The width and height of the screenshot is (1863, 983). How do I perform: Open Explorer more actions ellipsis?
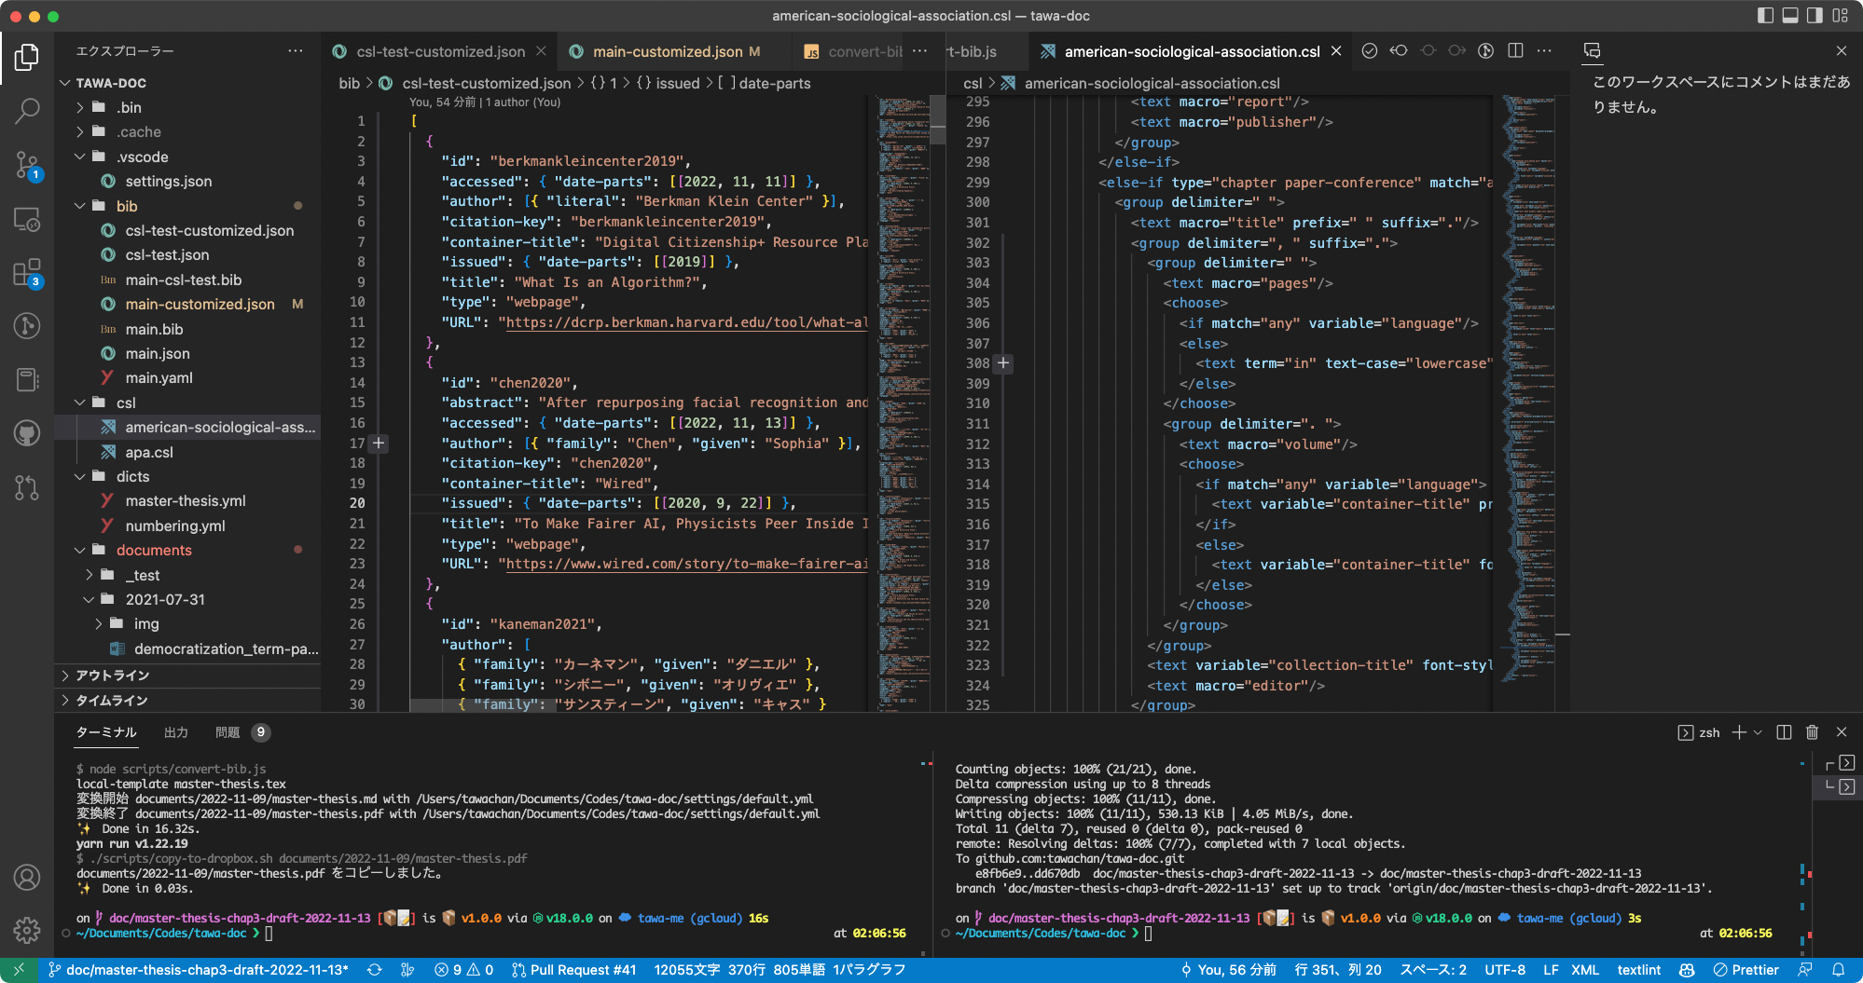pos(296,51)
